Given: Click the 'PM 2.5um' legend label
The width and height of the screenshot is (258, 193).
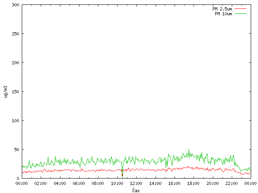Looking at the screenshot, I should pos(222,9).
